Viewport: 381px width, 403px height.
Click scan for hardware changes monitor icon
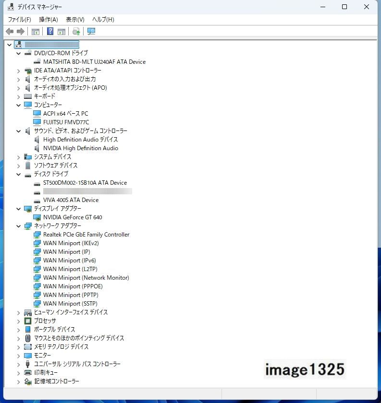pyautogui.click(x=91, y=32)
